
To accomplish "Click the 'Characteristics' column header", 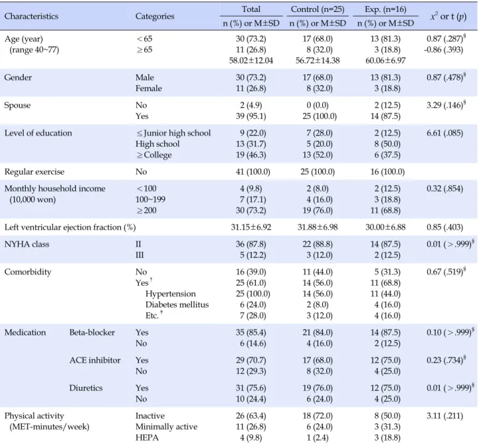I will click(31, 16).
